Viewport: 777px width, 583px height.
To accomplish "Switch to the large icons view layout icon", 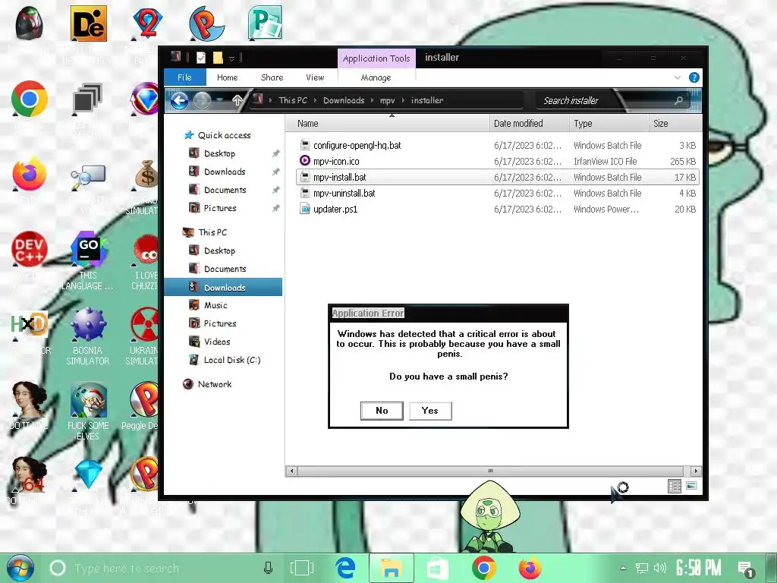I will tap(691, 486).
